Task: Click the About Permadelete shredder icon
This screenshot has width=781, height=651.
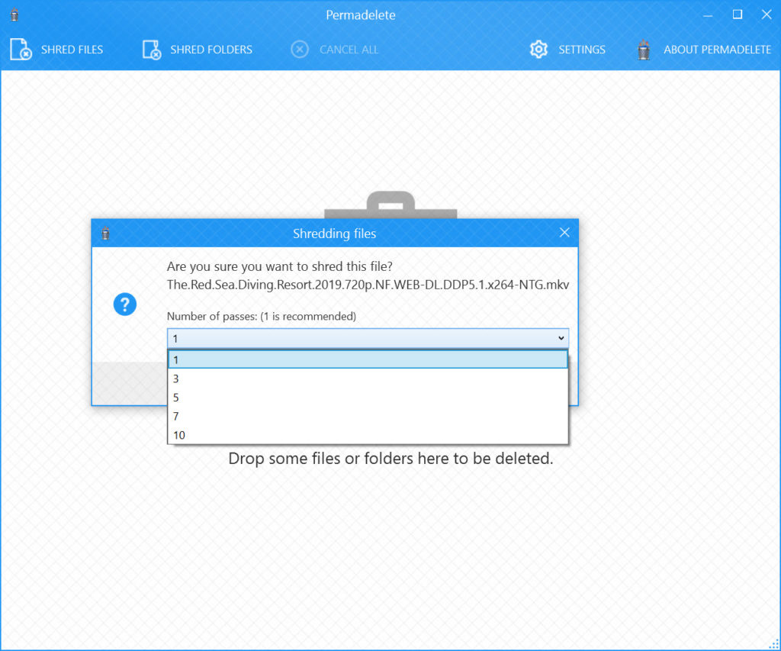Action: coord(644,50)
